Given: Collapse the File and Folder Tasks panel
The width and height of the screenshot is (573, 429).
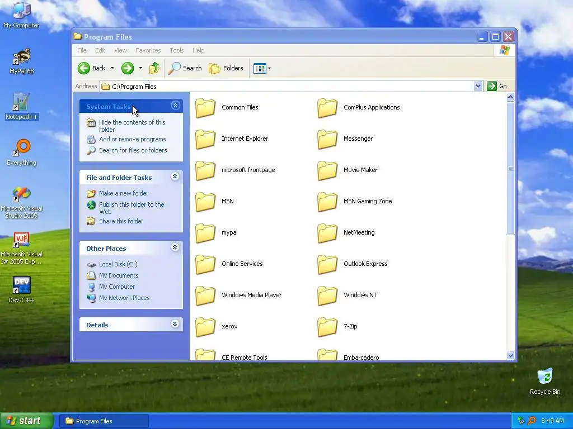Looking at the screenshot, I should point(175,177).
